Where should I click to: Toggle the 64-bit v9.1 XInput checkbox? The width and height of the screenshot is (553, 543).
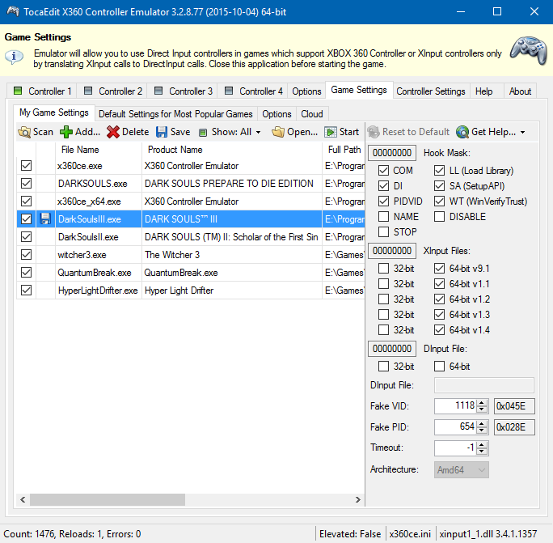click(439, 269)
